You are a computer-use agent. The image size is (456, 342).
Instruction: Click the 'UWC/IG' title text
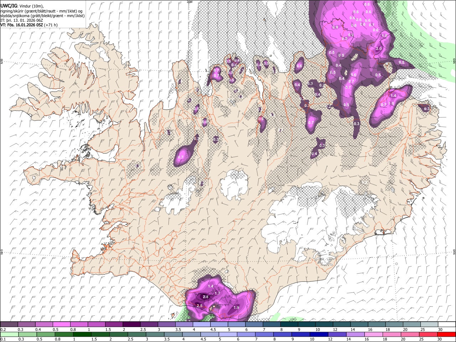[8, 6]
